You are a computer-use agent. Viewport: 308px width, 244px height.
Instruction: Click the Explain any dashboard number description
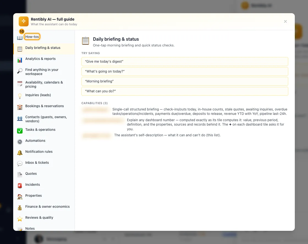[205, 124]
